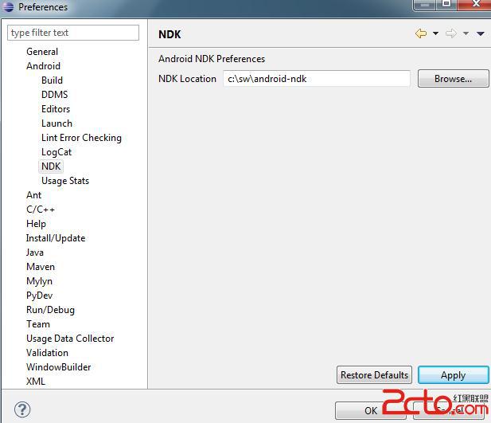Select General in preferences tree

point(42,52)
